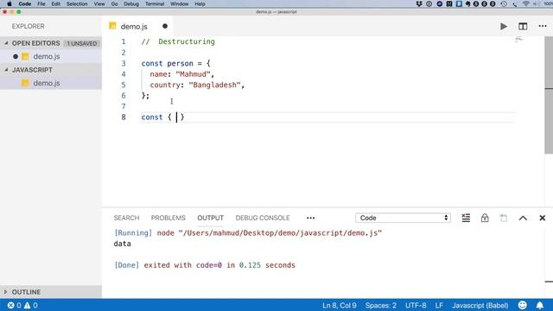Viewport: 553px width, 311px height.
Task: Toggle output scroll lock icon
Action: [485, 218]
